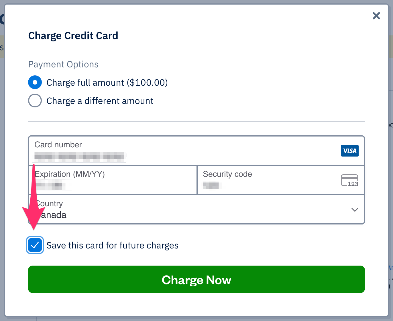Click the Save this card label text
The height and width of the screenshot is (321, 393).
[112, 245]
